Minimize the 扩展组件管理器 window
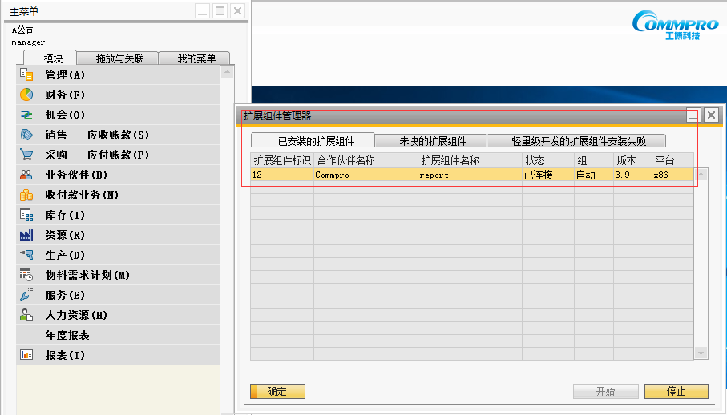727x415 pixels. tap(693, 115)
